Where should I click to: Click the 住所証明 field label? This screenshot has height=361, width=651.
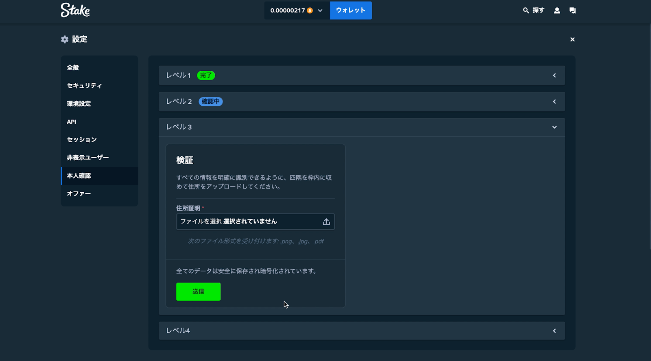(188, 208)
